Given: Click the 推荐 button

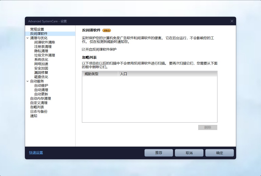Looking at the screenshot, I should [x=159, y=153].
